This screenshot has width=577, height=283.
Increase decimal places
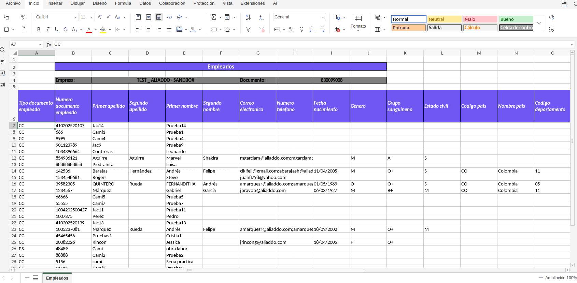pos(322,30)
